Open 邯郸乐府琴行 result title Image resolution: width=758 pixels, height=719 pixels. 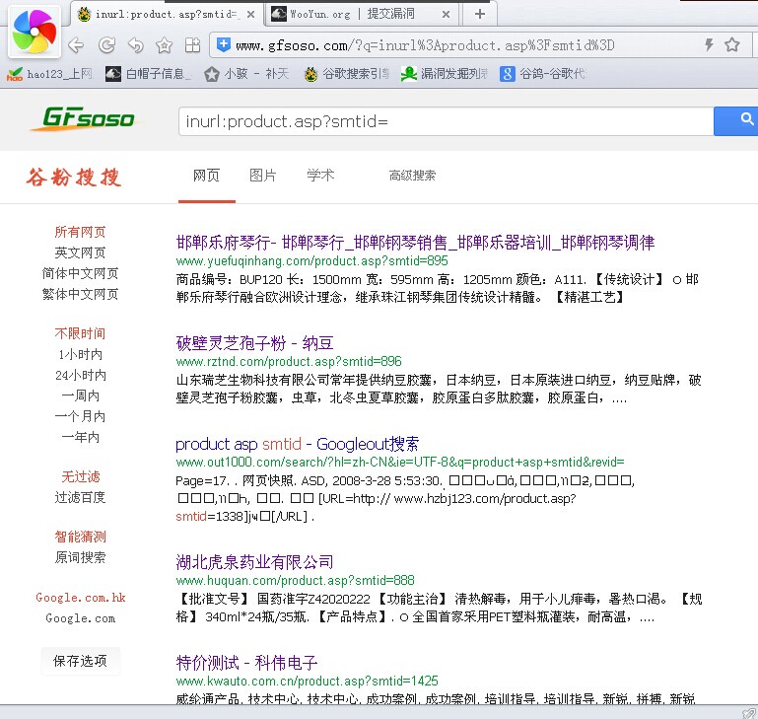[x=415, y=243]
